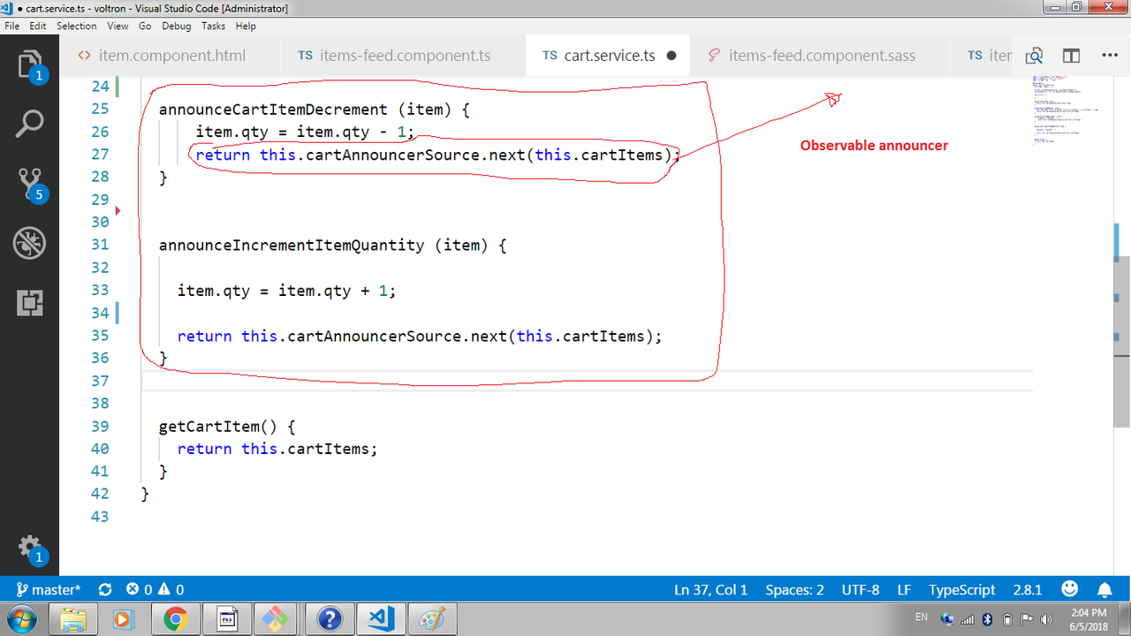
Task: Click the getCartItem() method declaration
Action: (227, 427)
